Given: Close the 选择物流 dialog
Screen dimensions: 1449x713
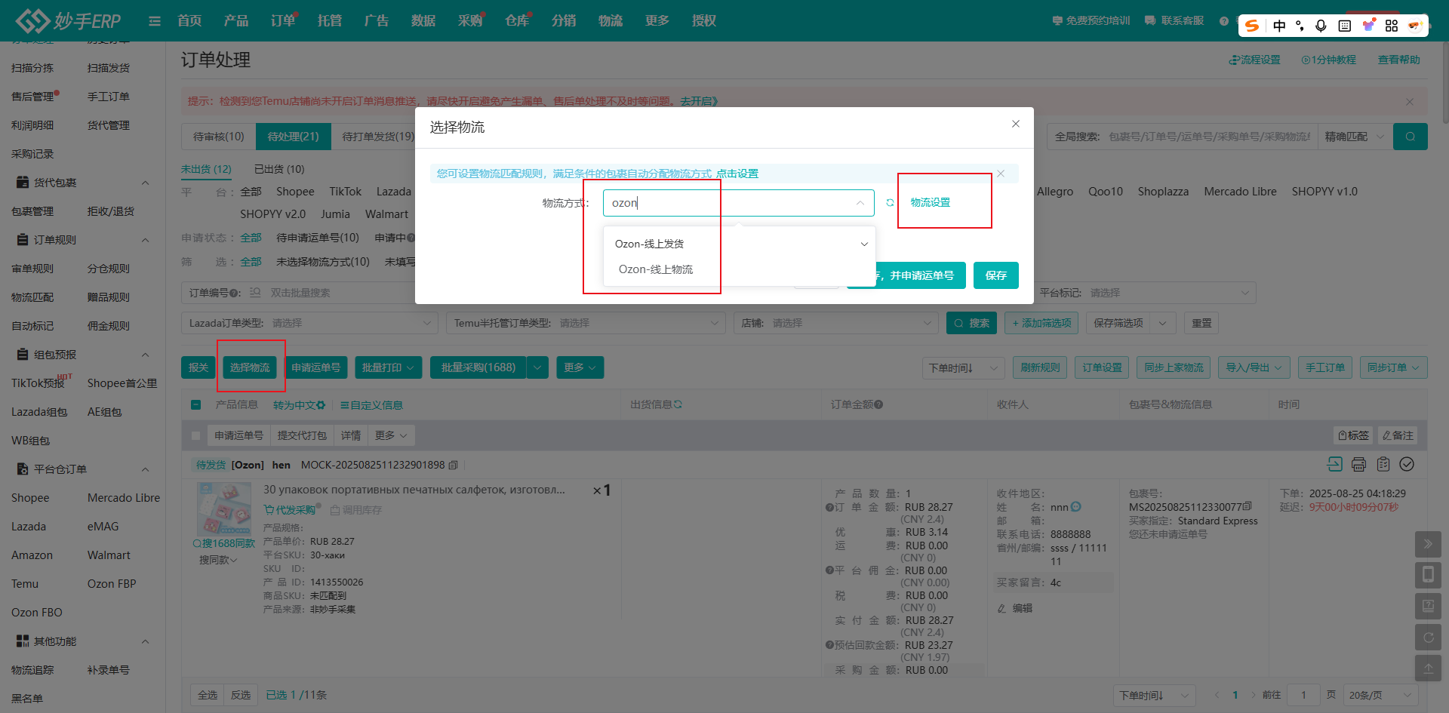Looking at the screenshot, I should [1015, 124].
